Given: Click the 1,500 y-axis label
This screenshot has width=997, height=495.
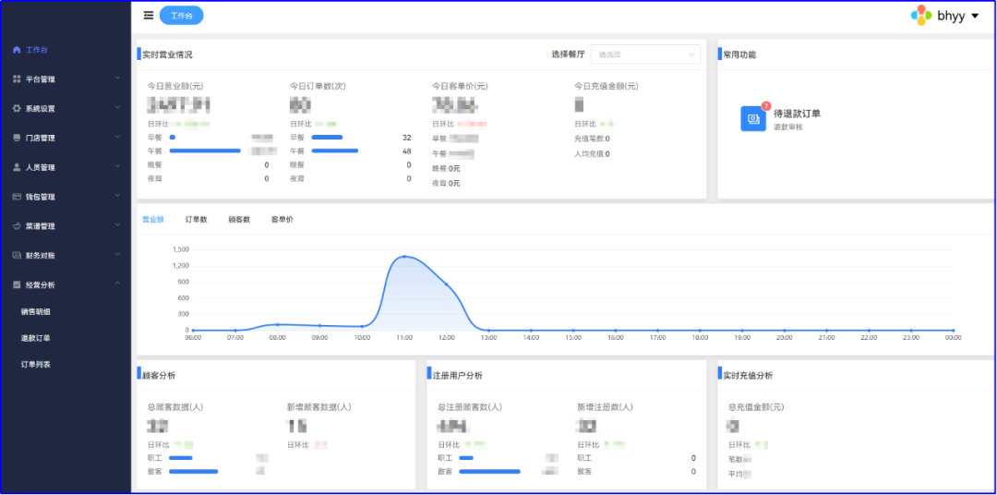Looking at the screenshot, I should pos(181,249).
